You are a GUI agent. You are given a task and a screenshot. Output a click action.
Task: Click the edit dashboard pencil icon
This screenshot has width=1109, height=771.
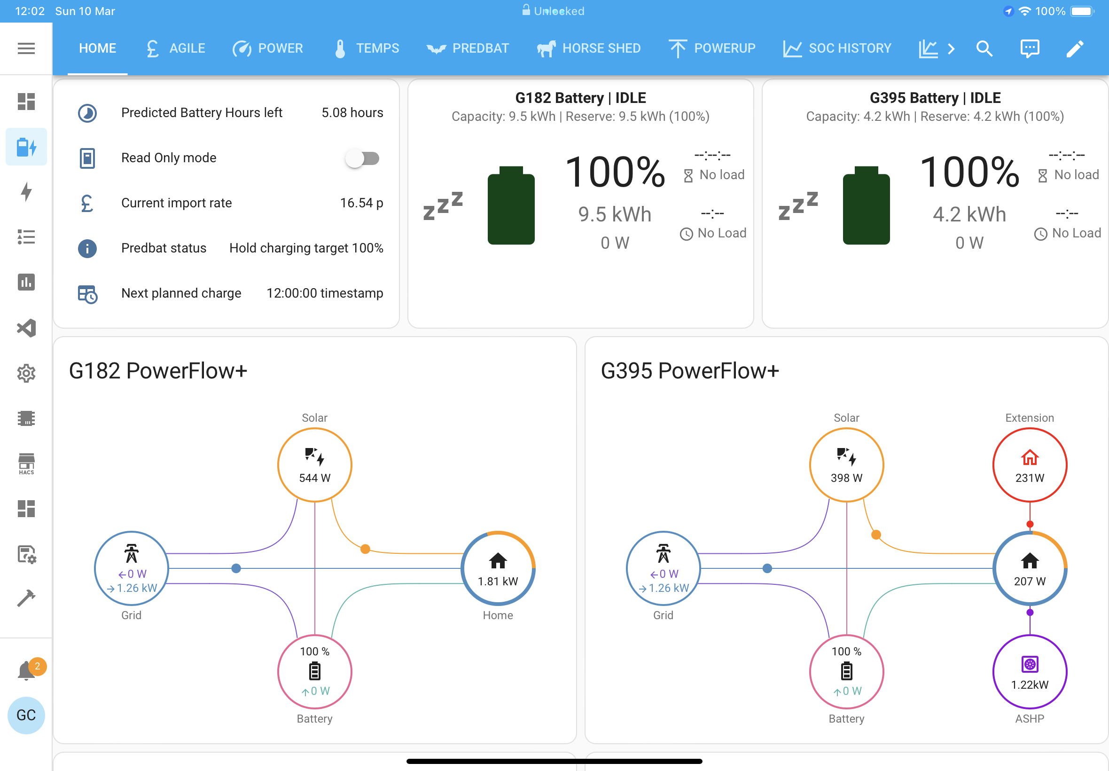pyautogui.click(x=1075, y=48)
